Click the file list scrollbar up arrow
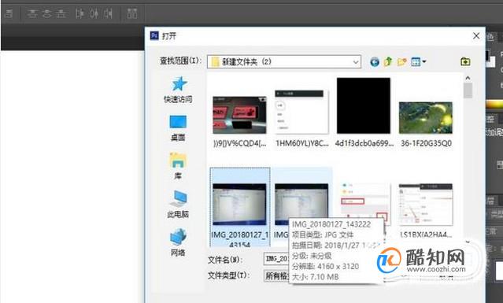 coord(468,78)
